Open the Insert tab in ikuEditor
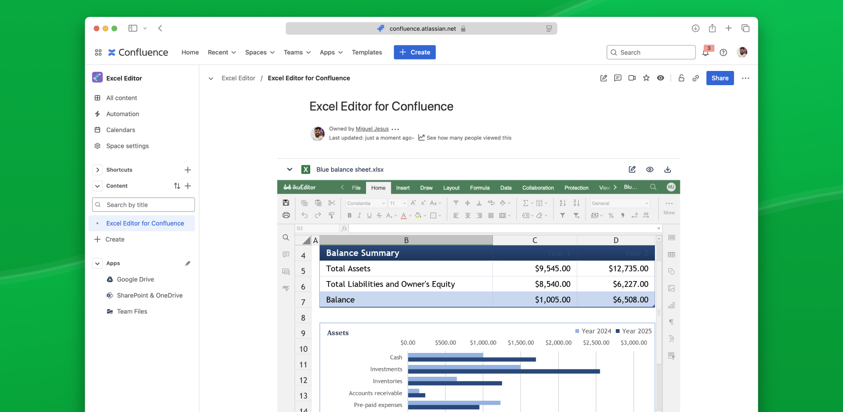Image resolution: width=843 pixels, height=412 pixels. click(x=403, y=188)
